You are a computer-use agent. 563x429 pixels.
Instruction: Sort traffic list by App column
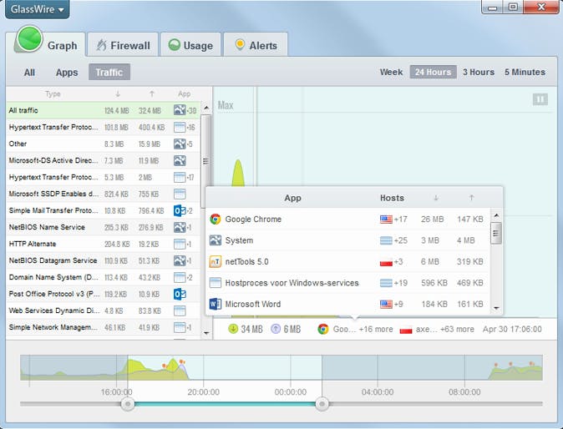tap(185, 94)
